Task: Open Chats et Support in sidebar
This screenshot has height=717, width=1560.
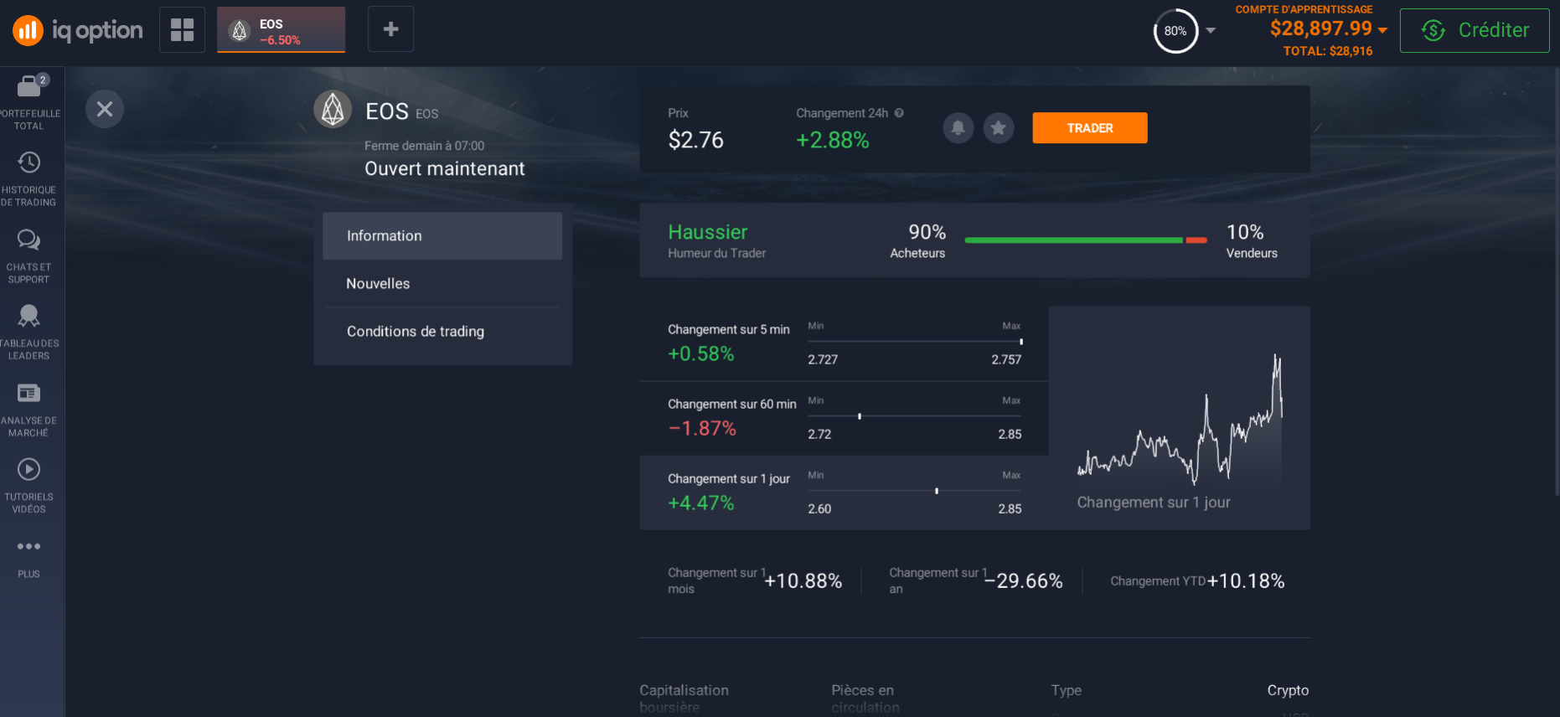Action: coord(29,255)
